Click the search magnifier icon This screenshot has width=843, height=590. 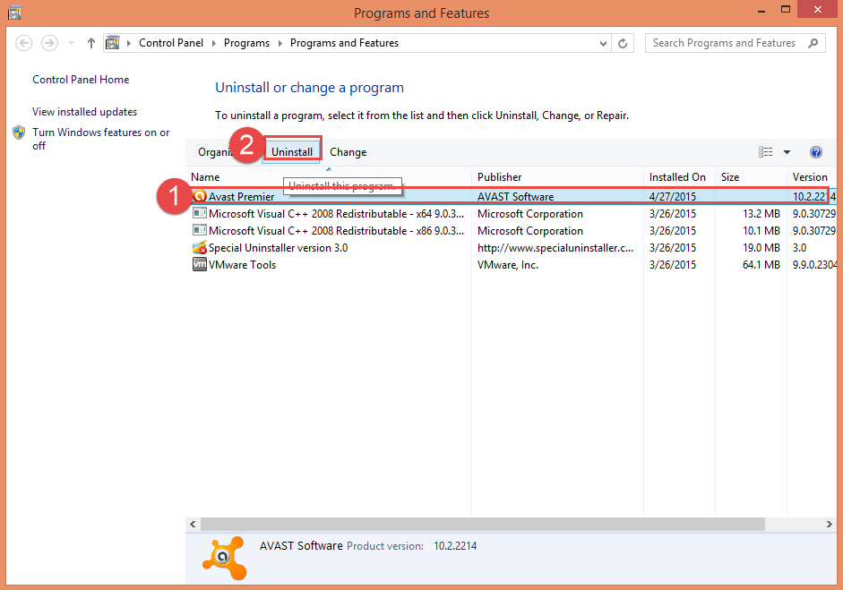[x=813, y=43]
